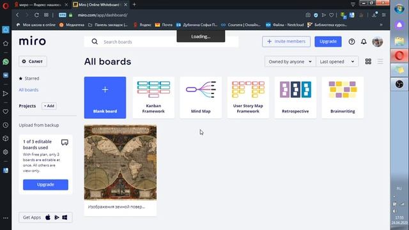Open the user profile avatar

377,42
